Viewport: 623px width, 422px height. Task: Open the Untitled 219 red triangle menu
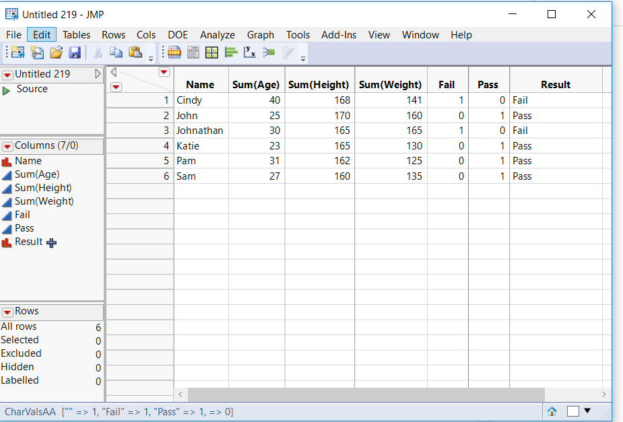[7, 75]
